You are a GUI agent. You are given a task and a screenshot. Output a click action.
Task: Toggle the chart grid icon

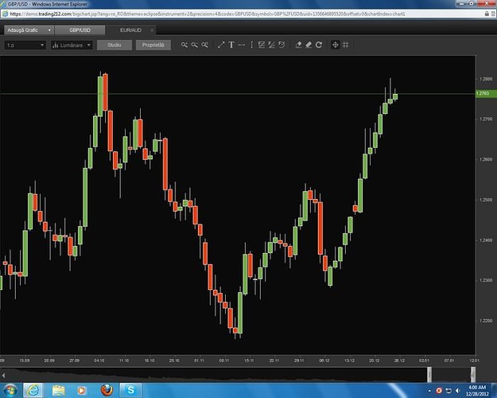(x=346, y=45)
